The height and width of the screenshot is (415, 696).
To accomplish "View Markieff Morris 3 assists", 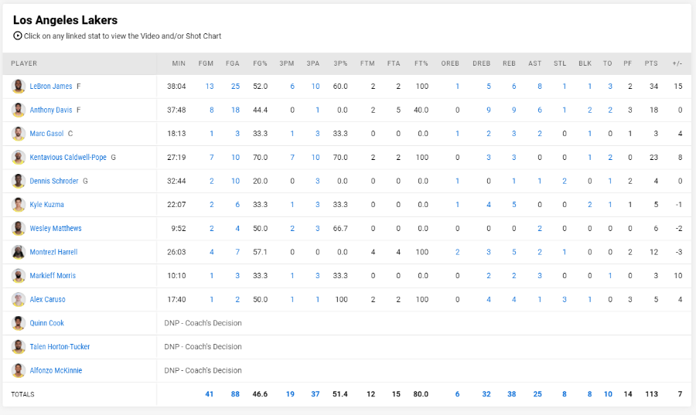I will [540, 276].
